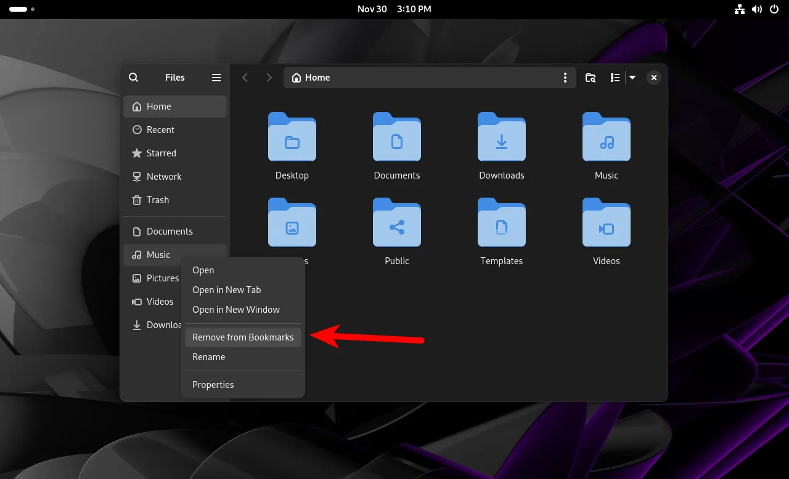Open Starred in the sidebar
The image size is (789, 479).
pos(161,153)
